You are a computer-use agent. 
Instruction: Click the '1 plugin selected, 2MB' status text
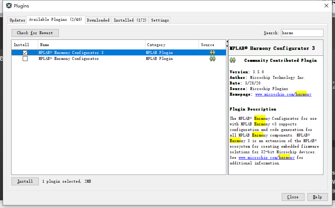click(67, 181)
